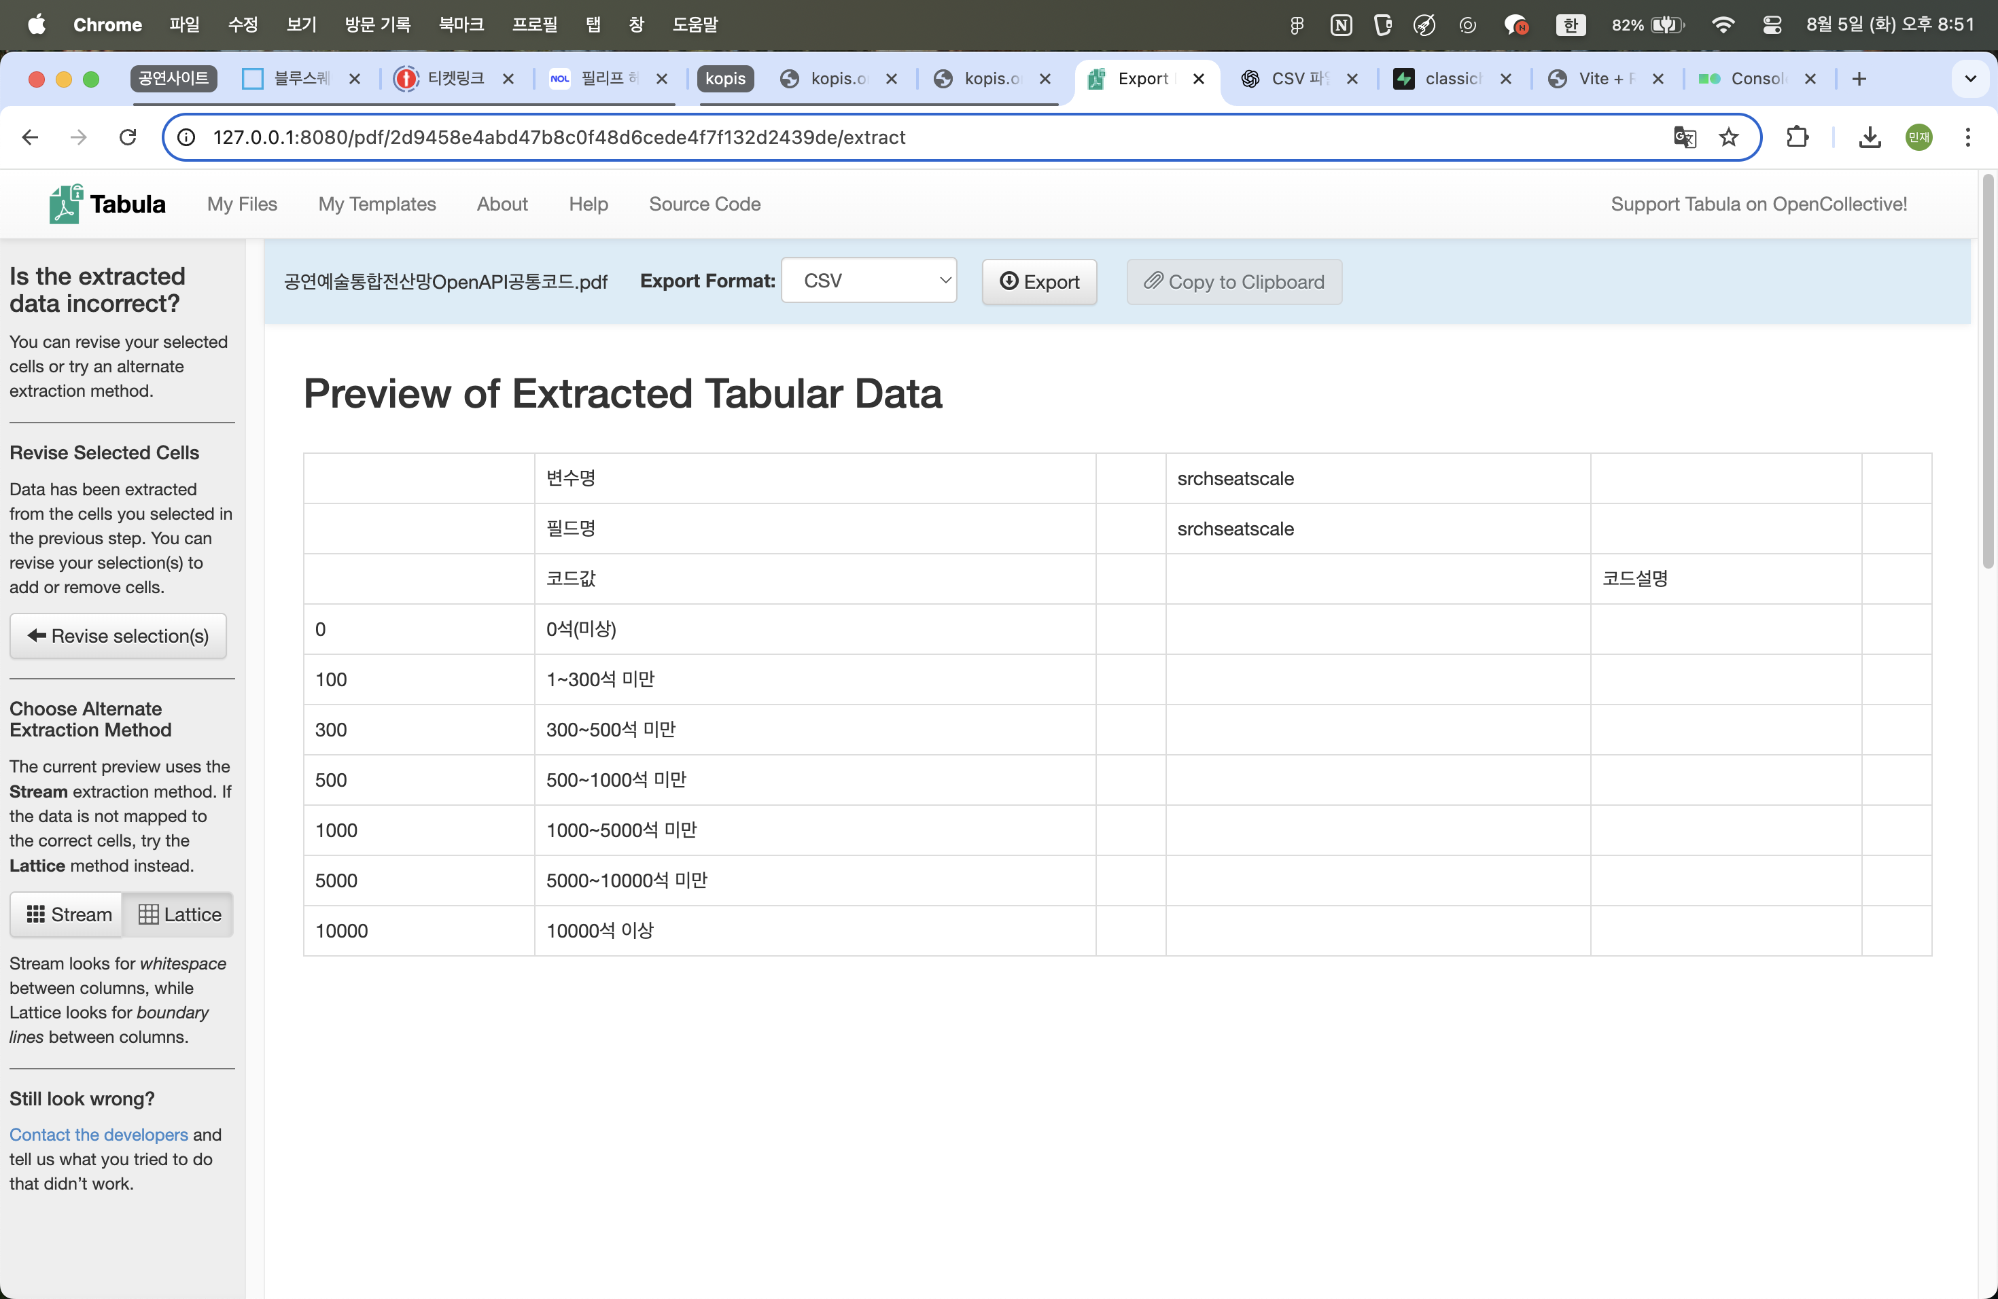Click the Google Translate icon in address bar
1998x1299 pixels.
(x=1684, y=137)
